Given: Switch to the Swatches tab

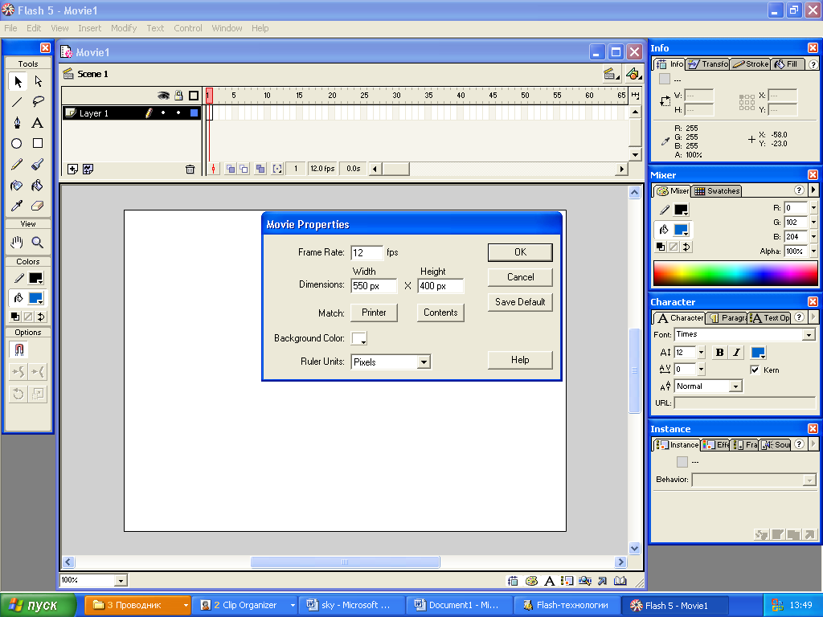Looking at the screenshot, I should click(717, 191).
